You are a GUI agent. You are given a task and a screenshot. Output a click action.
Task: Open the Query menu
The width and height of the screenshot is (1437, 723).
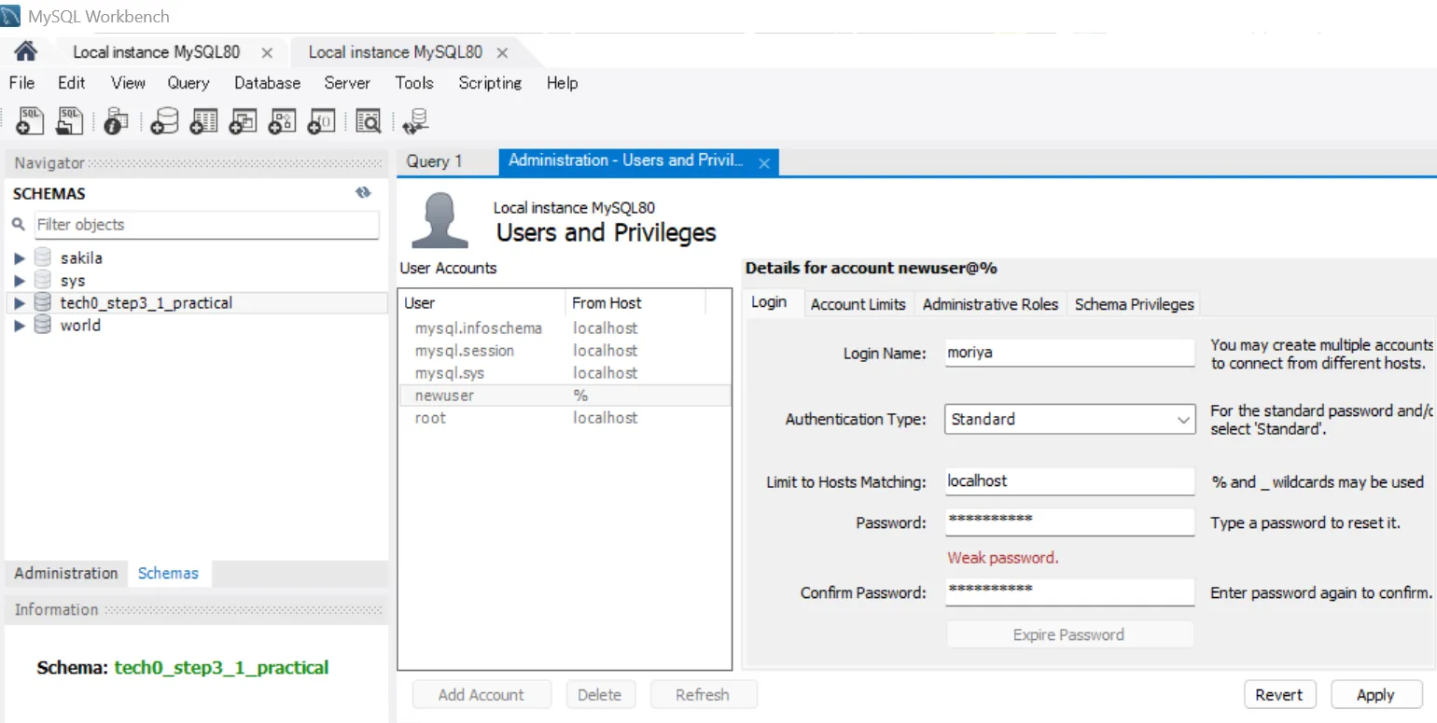click(x=188, y=83)
